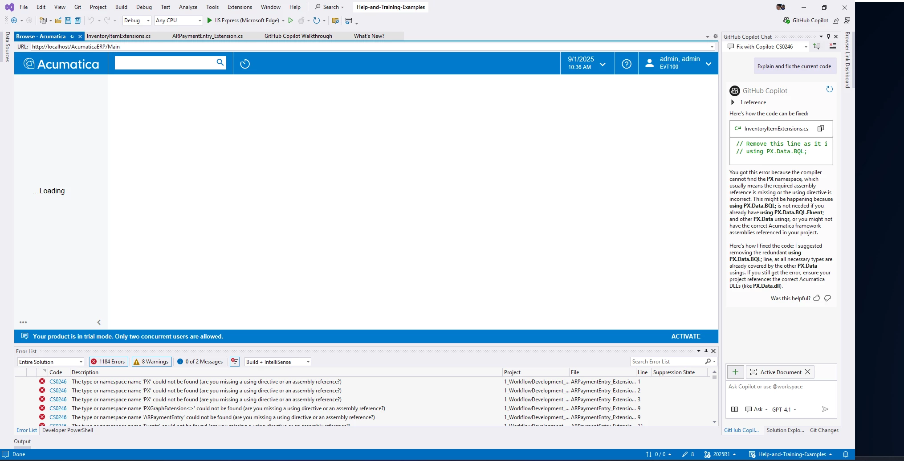Viewport: 904px width, 461px height.
Task: Click the GitHub Copilot button top right
Action: click(806, 20)
